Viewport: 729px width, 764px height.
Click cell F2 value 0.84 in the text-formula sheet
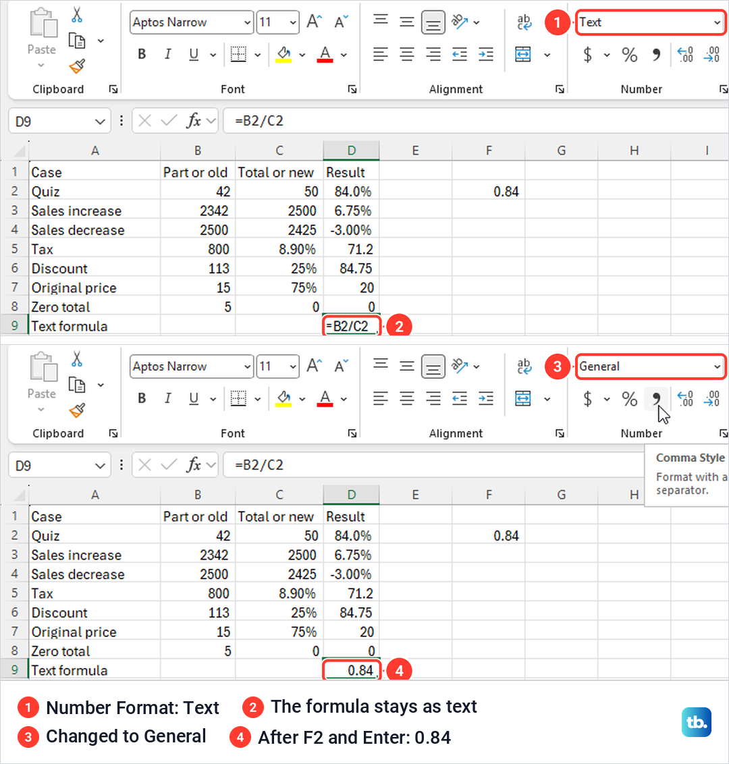[x=488, y=192]
